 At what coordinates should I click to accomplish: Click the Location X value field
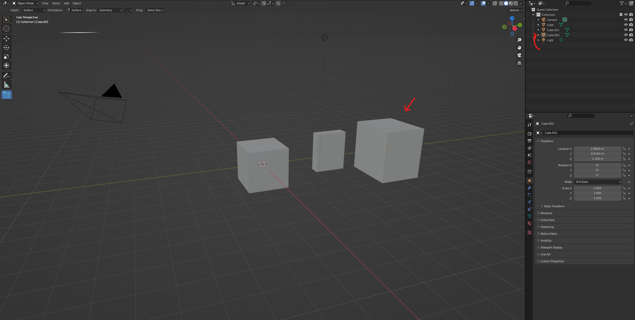(x=597, y=149)
